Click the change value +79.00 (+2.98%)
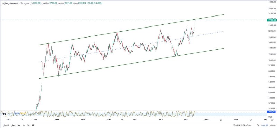 tap(95, 3)
